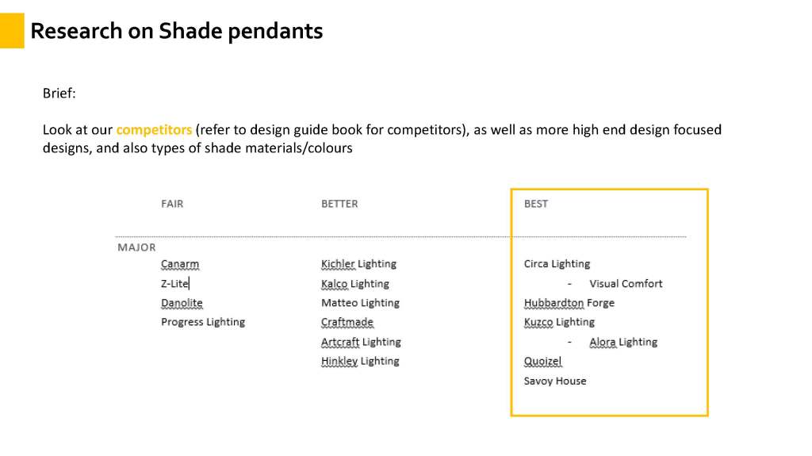Screen dimensions: 812x456
Task: Click the Danolite entry
Action: coord(182,303)
